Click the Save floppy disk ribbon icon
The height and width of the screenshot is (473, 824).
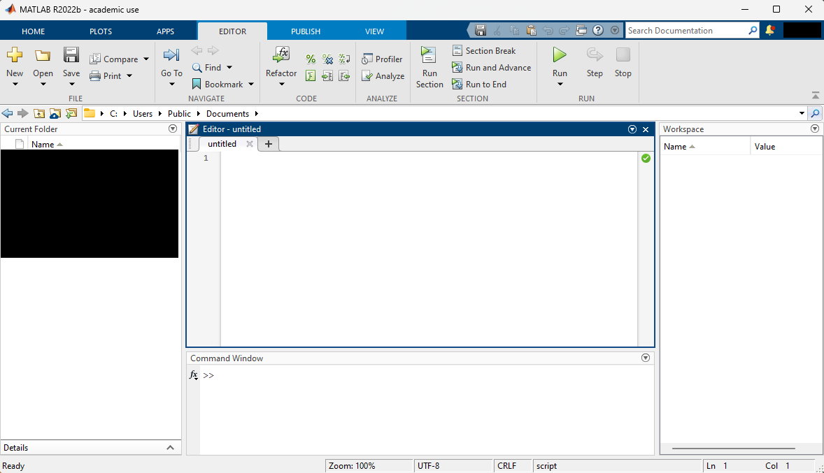(x=71, y=54)
